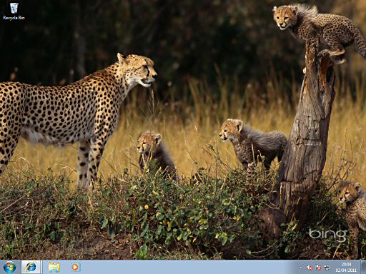Launch Windows Media Player from taskbar
The height and width of the screenshot is (274, 366).
[76, 267]
